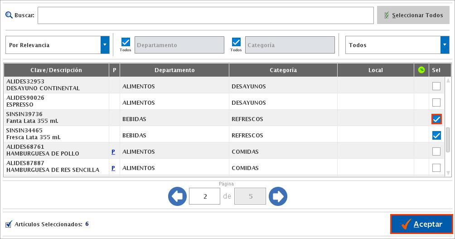Click the Departamento column header

[x=174, y=70]
